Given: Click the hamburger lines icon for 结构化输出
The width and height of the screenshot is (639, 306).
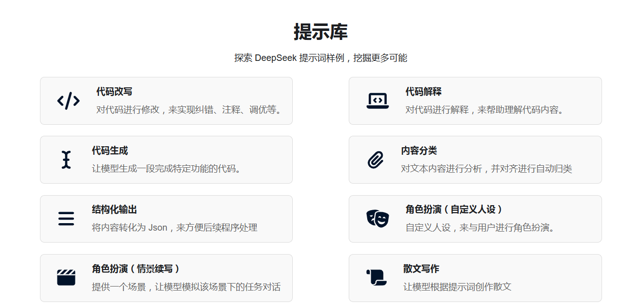Looking at the screenshot, I should (66, 219).
